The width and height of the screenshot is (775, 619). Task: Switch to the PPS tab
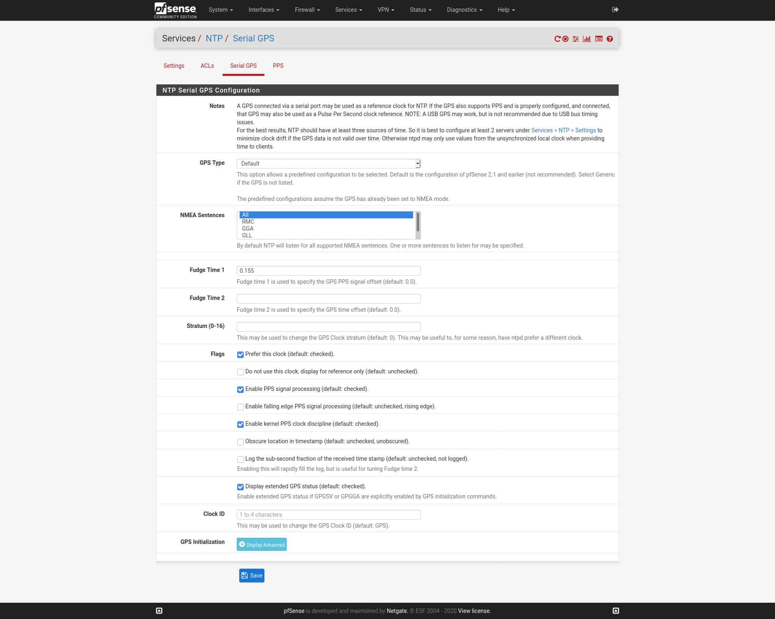(278, 66)
